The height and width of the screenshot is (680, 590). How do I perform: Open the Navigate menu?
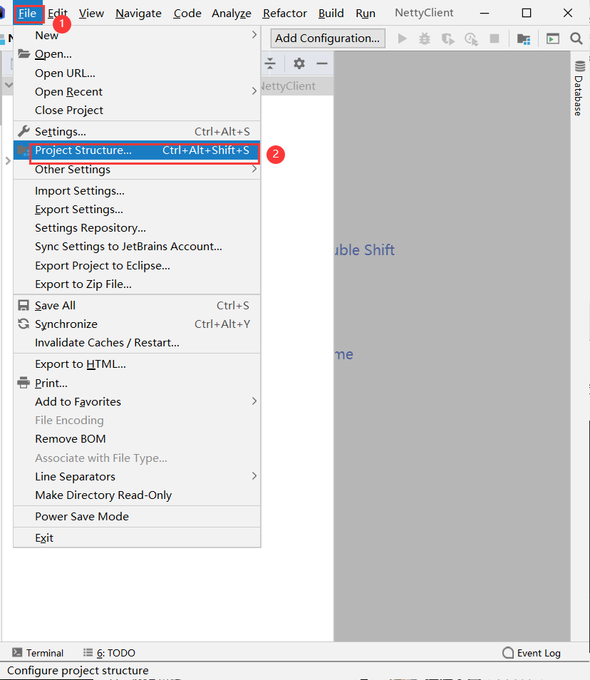tap(138, 14)
